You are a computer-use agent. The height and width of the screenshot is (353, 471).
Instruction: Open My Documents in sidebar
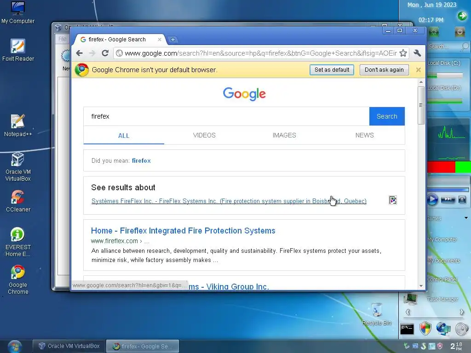(x=444, y=261)
